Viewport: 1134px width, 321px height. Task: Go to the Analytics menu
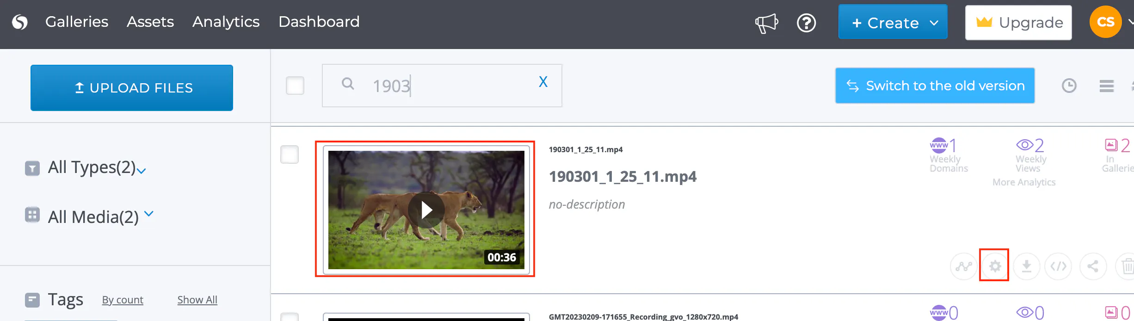tap(226, 22)
